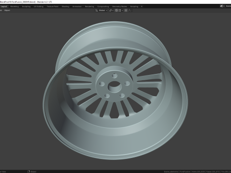
Task: Open the transform pivot point dropdown
Action: click(x=111, y=11)
